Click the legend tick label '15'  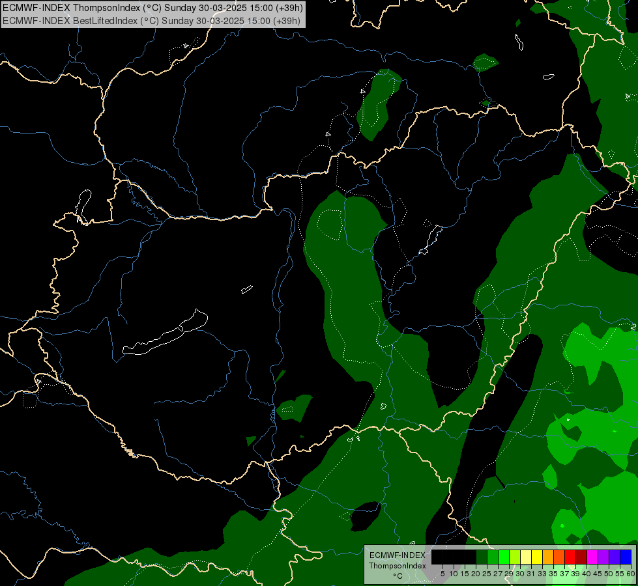coord(465,574)
